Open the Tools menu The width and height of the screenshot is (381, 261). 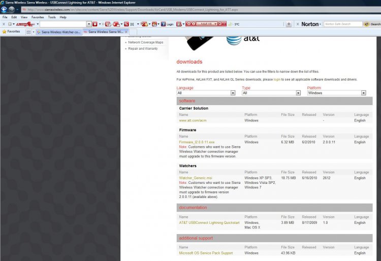pos(52,17)
